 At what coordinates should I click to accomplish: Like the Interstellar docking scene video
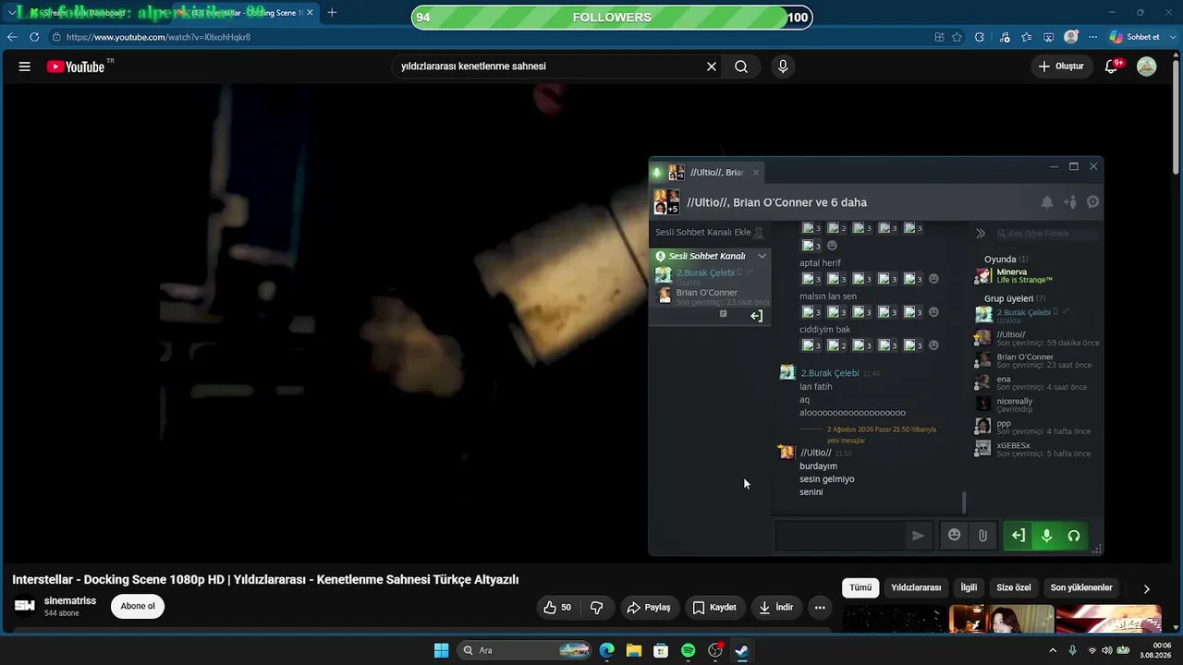pyautogui.click(x=557, y=607)
